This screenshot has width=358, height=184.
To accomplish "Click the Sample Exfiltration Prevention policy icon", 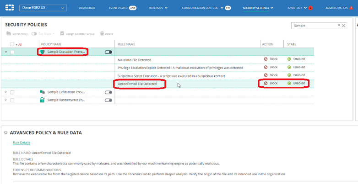I will click(x=43, y=92).
